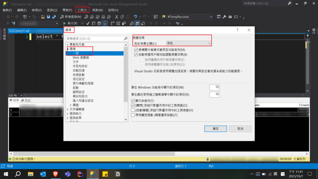Click the recent files count field (R)
Image resolution: width=318 pixels, height=179 pixels.
point(214,94)
